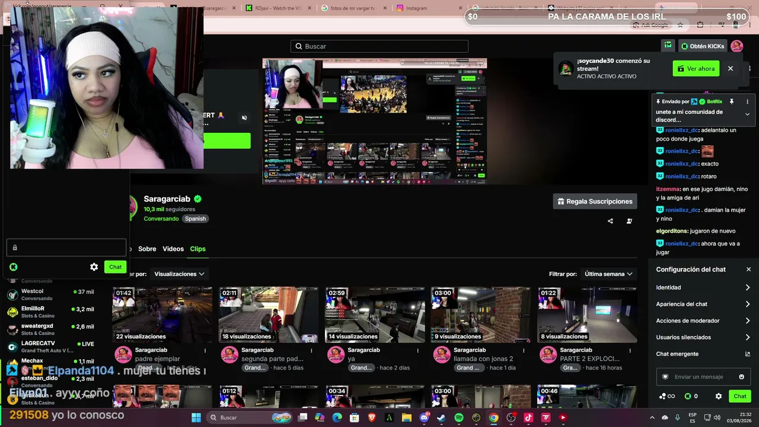The image size is (759, 427).
Task: Switch to the Videos tab
Action: [x=173, y=249]
